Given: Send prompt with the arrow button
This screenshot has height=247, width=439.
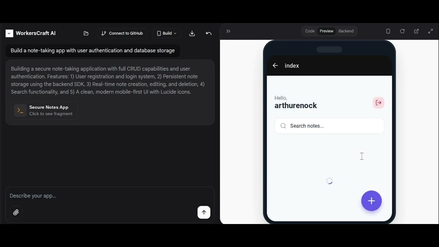Looking at the screenshot, I should pos(204,212).
